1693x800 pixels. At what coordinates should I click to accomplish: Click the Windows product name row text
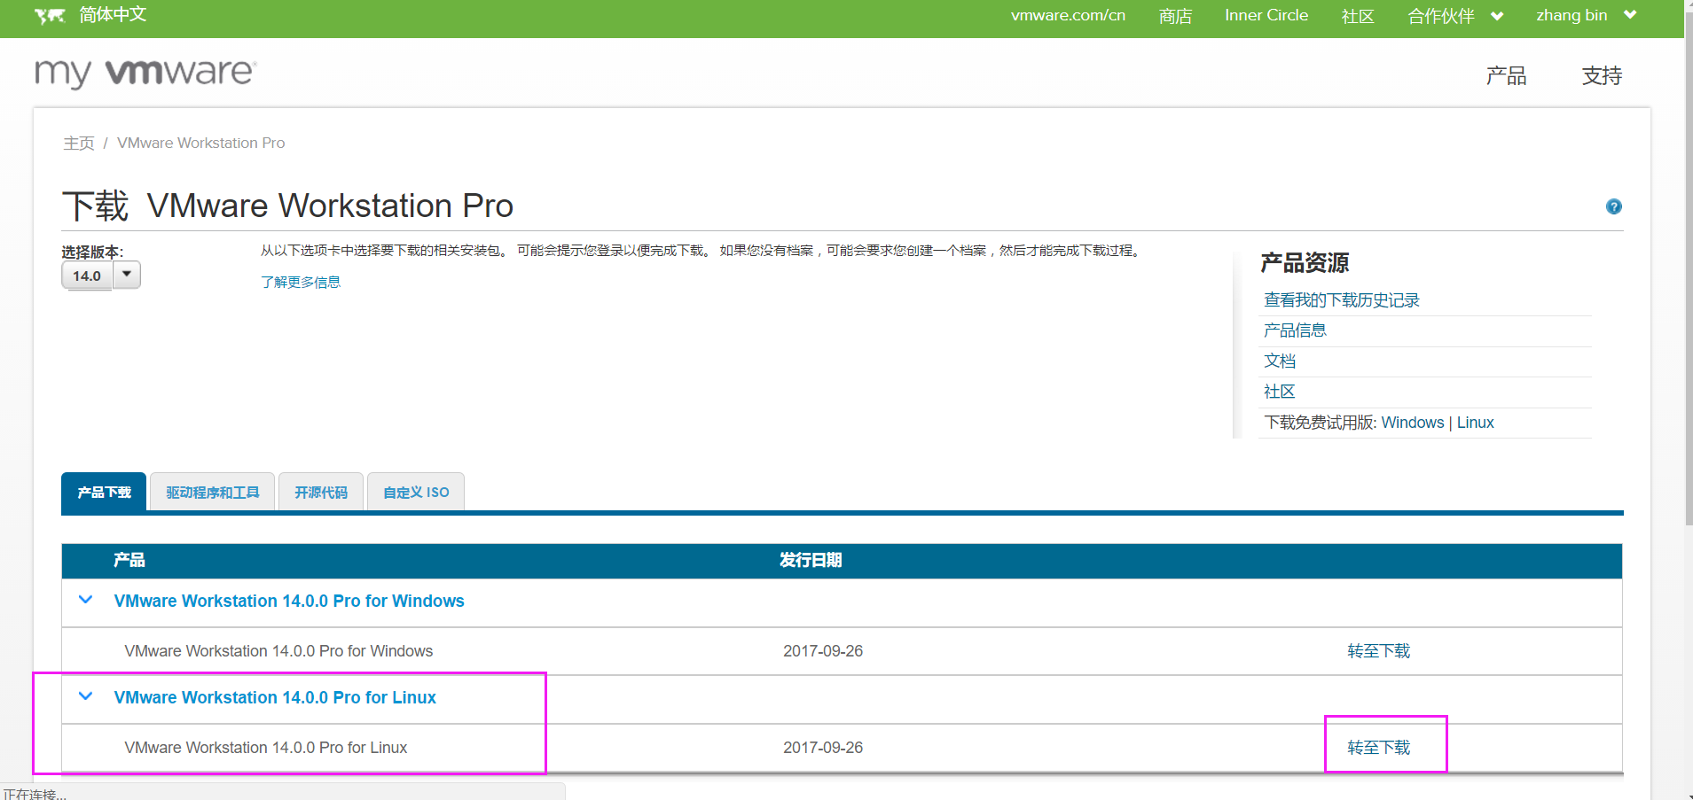coord(278,651)
